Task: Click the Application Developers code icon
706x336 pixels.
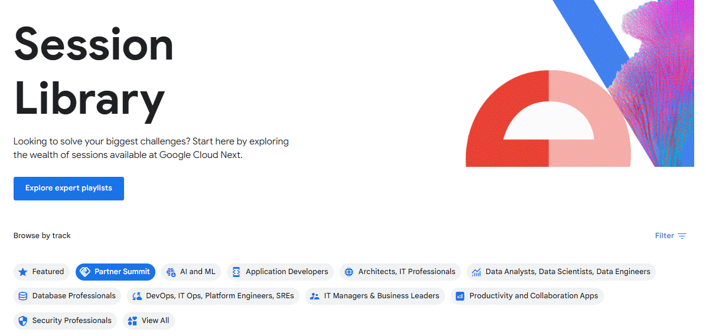Action: pos(236,272)
